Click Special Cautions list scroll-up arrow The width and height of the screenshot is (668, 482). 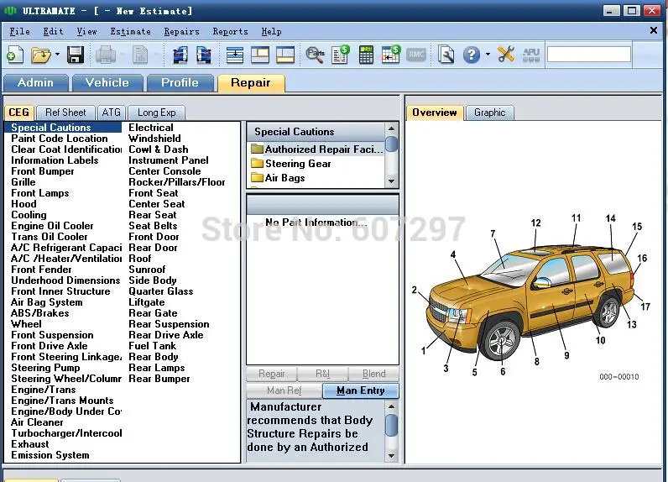(x=392, y=128)
